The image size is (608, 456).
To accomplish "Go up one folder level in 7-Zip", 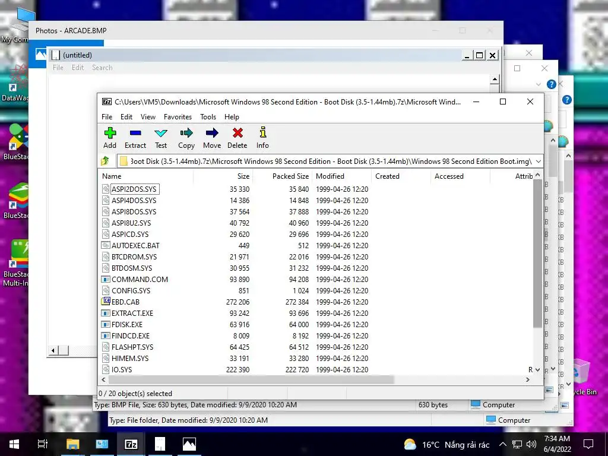I will tap(106, 161).
